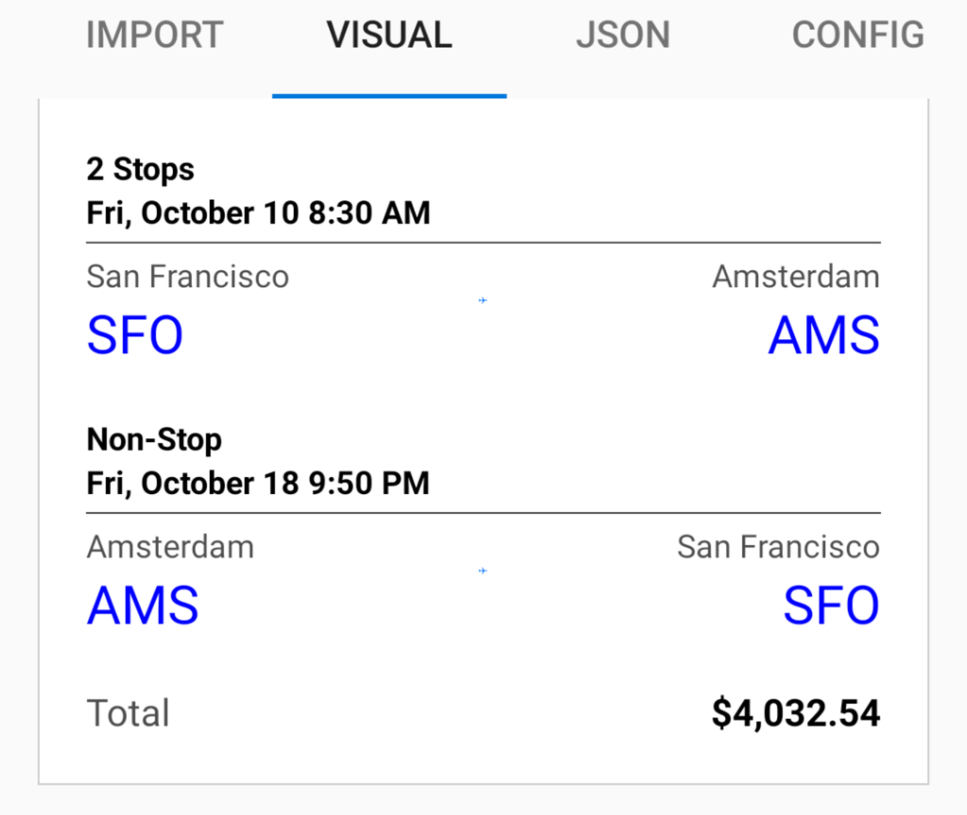This screenshot has height=815, width=967.
Task: Click San Francisco destination city on return flight
Action: 778,547
